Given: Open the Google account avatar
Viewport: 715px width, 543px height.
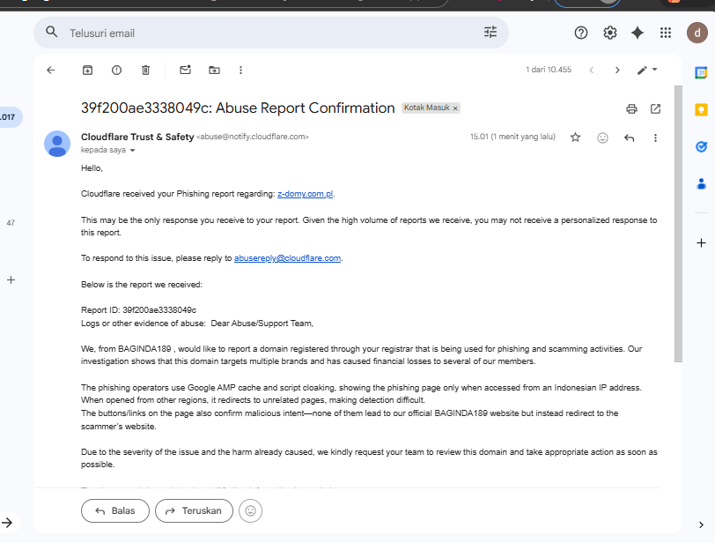Looking at the screenshot, I should point(697,33).
